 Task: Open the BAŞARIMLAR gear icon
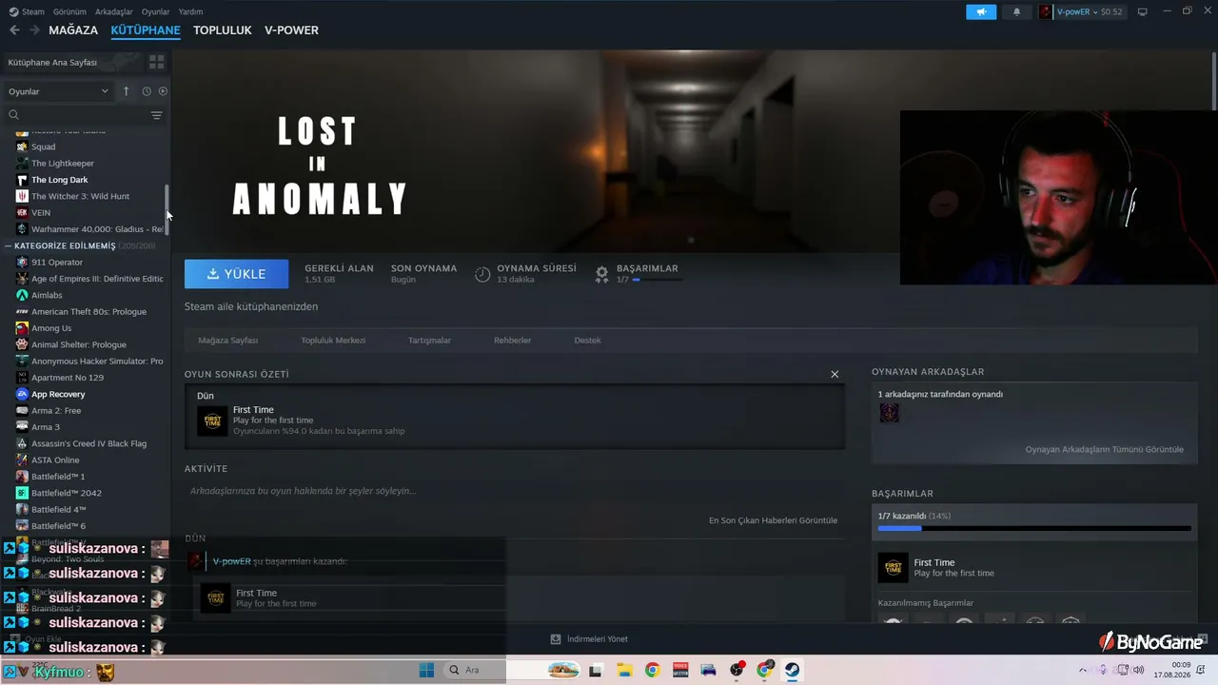click(601, 274)
